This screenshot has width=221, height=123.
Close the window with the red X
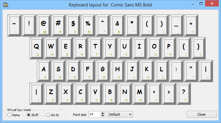(212, 3)
